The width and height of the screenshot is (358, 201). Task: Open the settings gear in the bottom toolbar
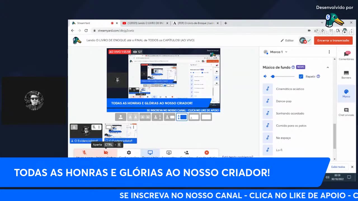click(x=129, y=153)
